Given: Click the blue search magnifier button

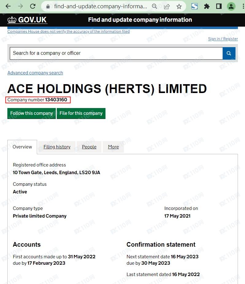Looking at the screenshot, I should click(229, 53).
